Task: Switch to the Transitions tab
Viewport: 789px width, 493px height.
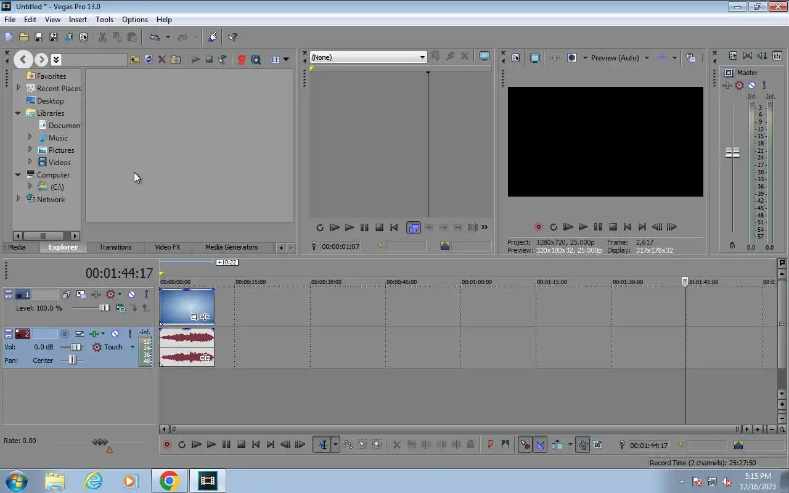Action: [115, 247]
